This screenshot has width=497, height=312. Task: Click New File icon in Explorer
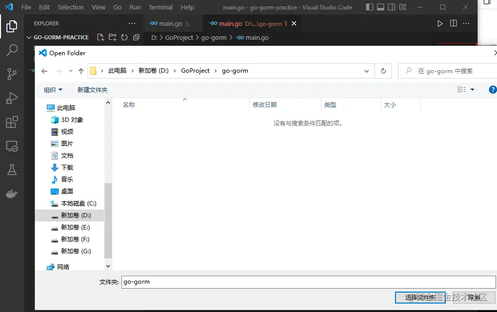pyautogui.click(x=100, y=37)
